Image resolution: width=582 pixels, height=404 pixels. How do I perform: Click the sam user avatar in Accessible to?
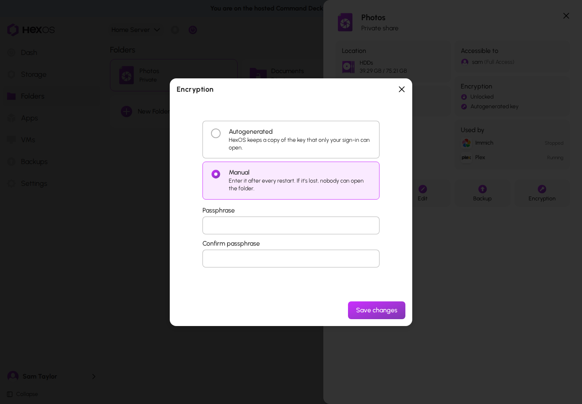[x=465, y=62]
